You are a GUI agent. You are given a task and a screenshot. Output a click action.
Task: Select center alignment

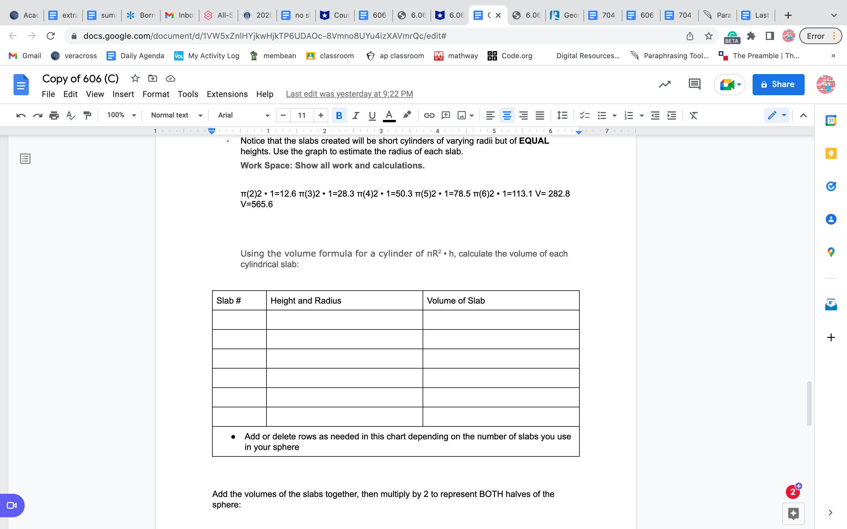tap(506, 115)
